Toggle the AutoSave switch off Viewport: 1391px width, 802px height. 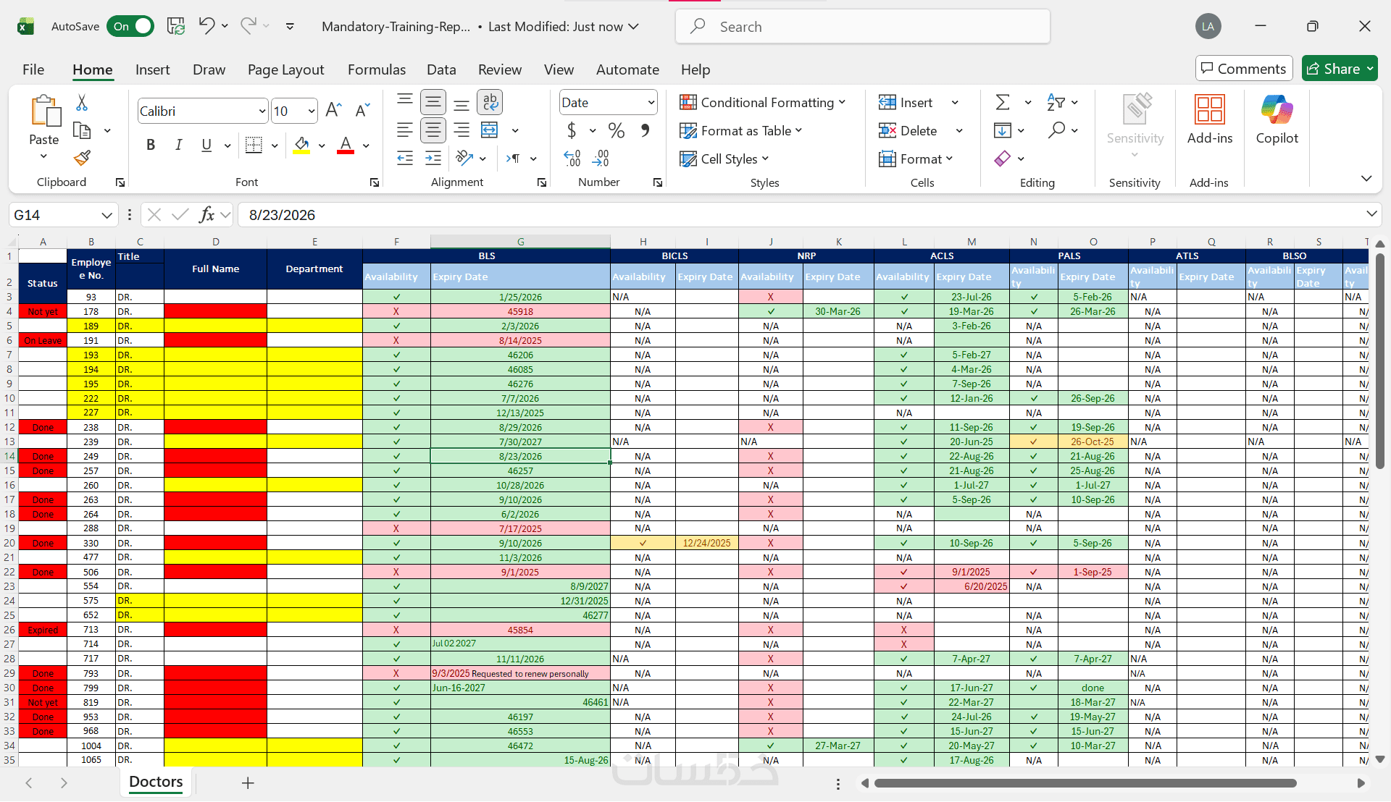130,27
